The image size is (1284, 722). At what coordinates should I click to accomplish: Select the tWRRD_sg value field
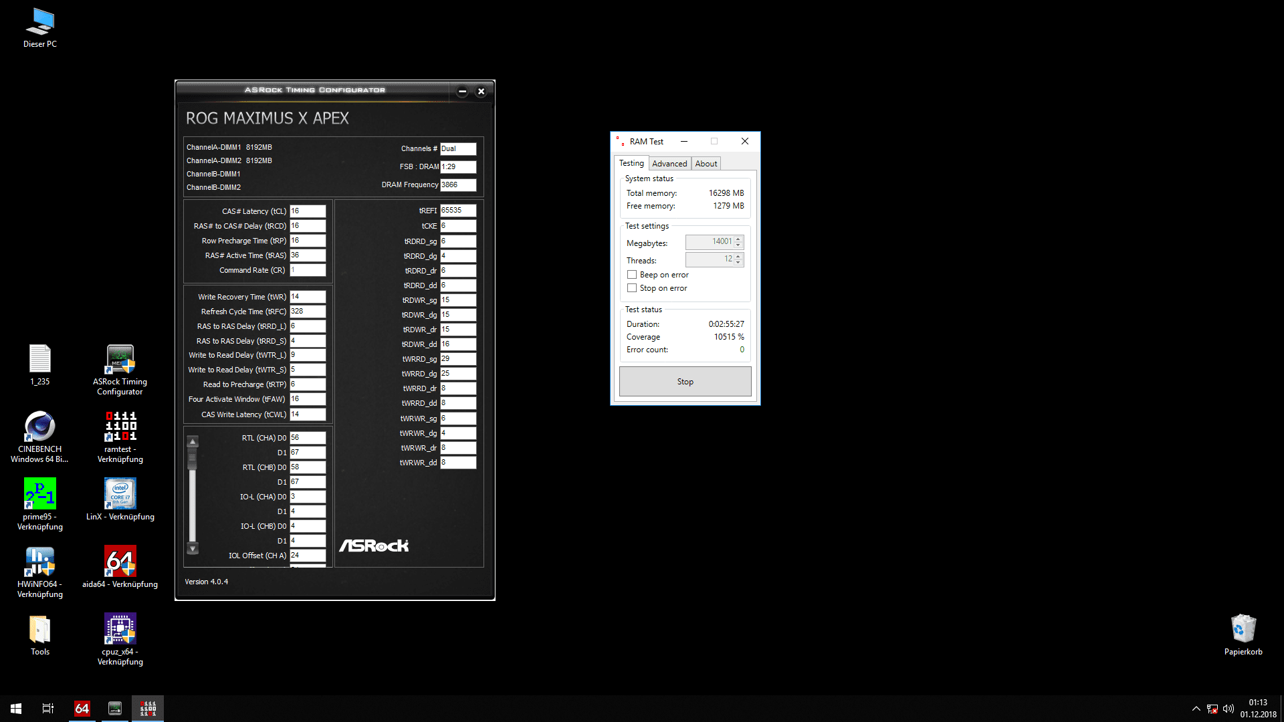click(458, 359)
